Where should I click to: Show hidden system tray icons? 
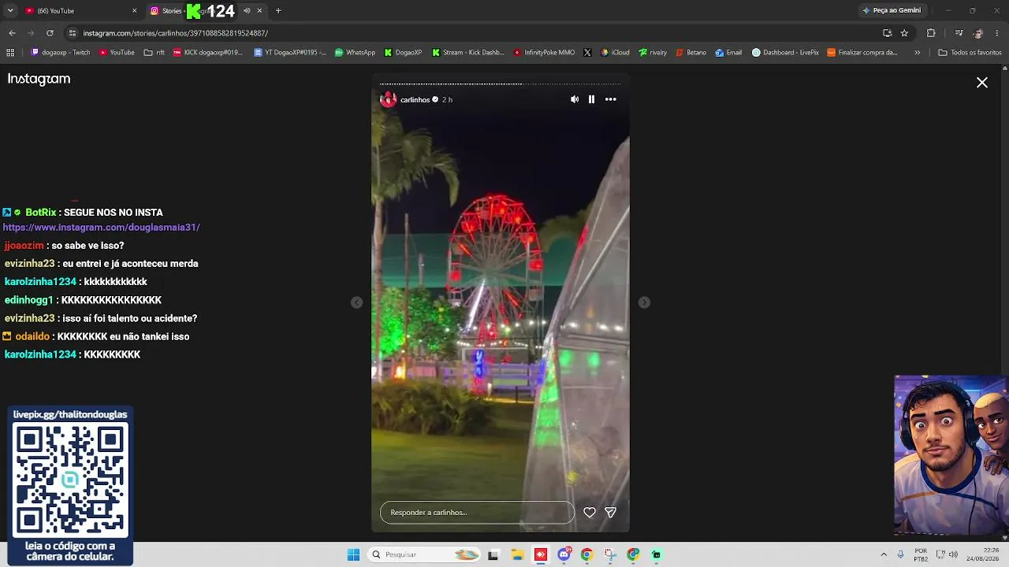point(884,554)
